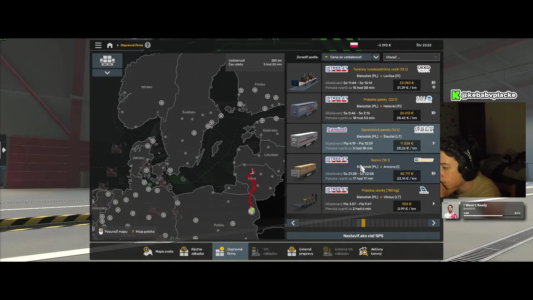
Task: Clear the search field with the X
Action: tap(436, 57)
